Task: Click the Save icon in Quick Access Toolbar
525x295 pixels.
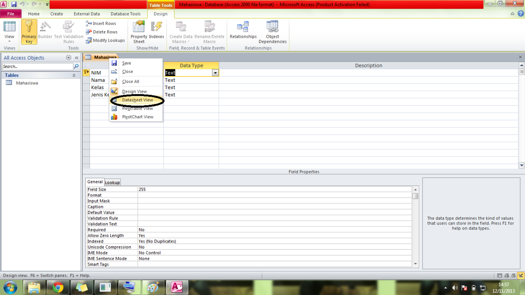Action: point(14,5)
